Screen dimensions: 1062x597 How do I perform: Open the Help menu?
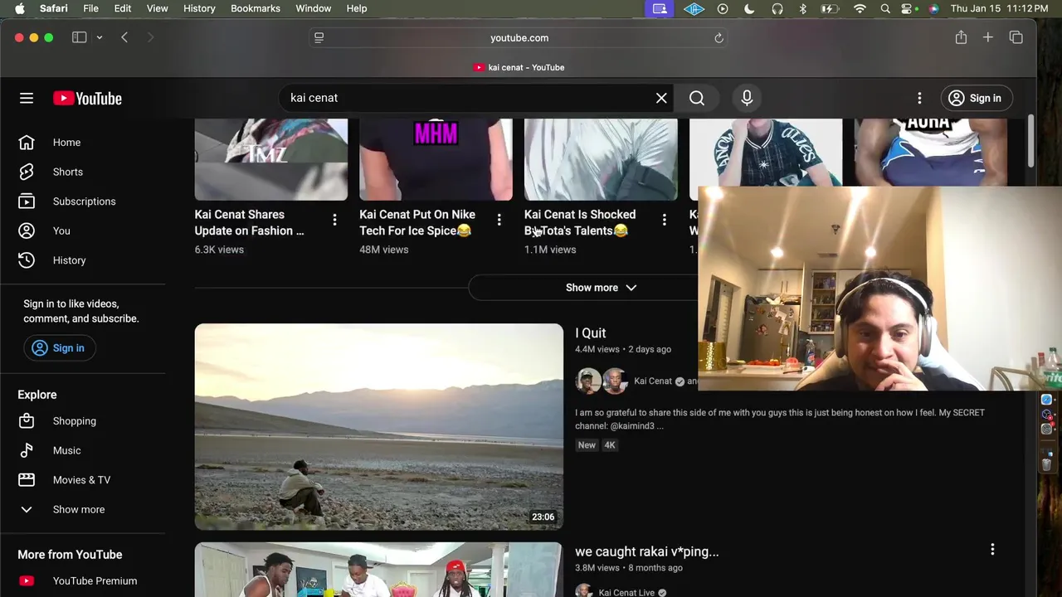click(x=357, y=8)
